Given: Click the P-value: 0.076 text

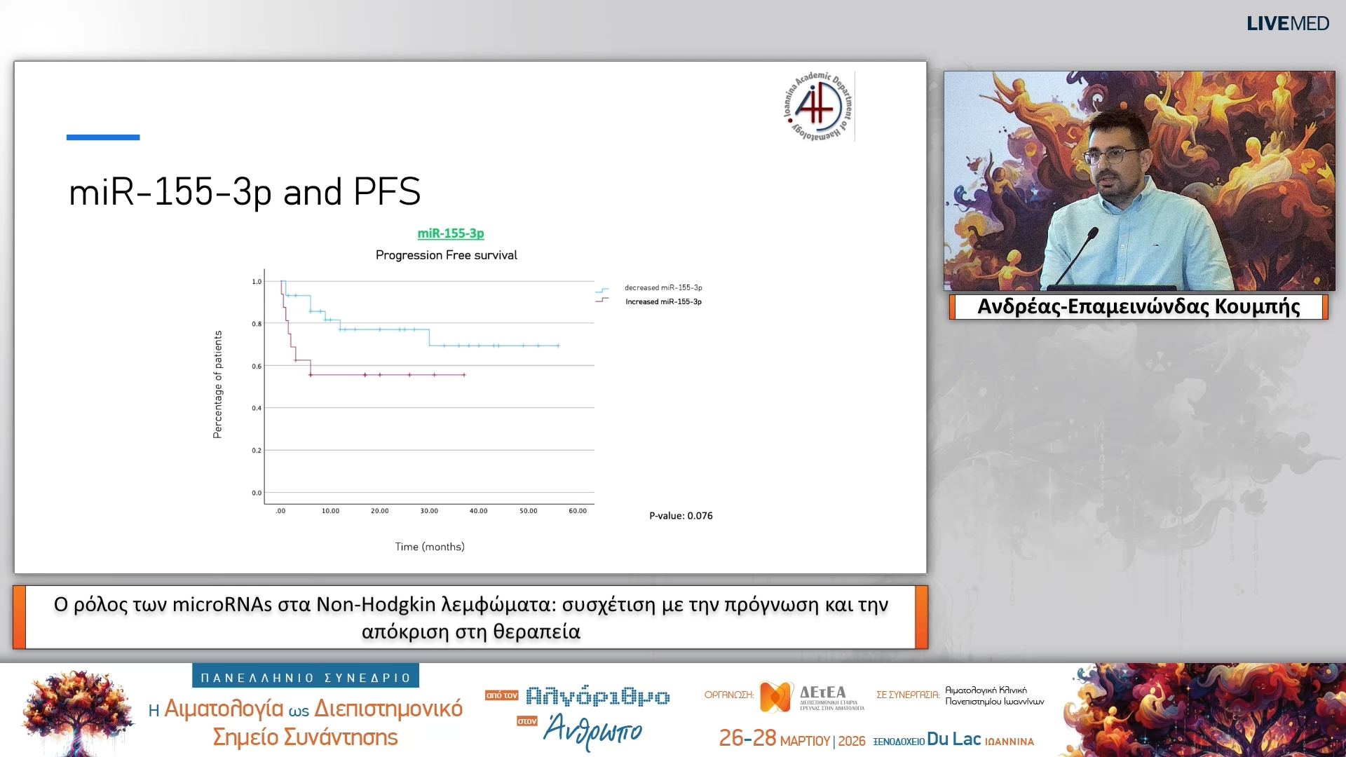Looking at the screenshot, I should (x=681, y=516).
